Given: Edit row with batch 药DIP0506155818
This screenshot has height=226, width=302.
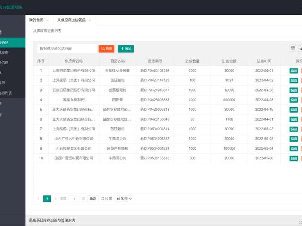Looking at the screenshot, I should (x=294, y=158).
